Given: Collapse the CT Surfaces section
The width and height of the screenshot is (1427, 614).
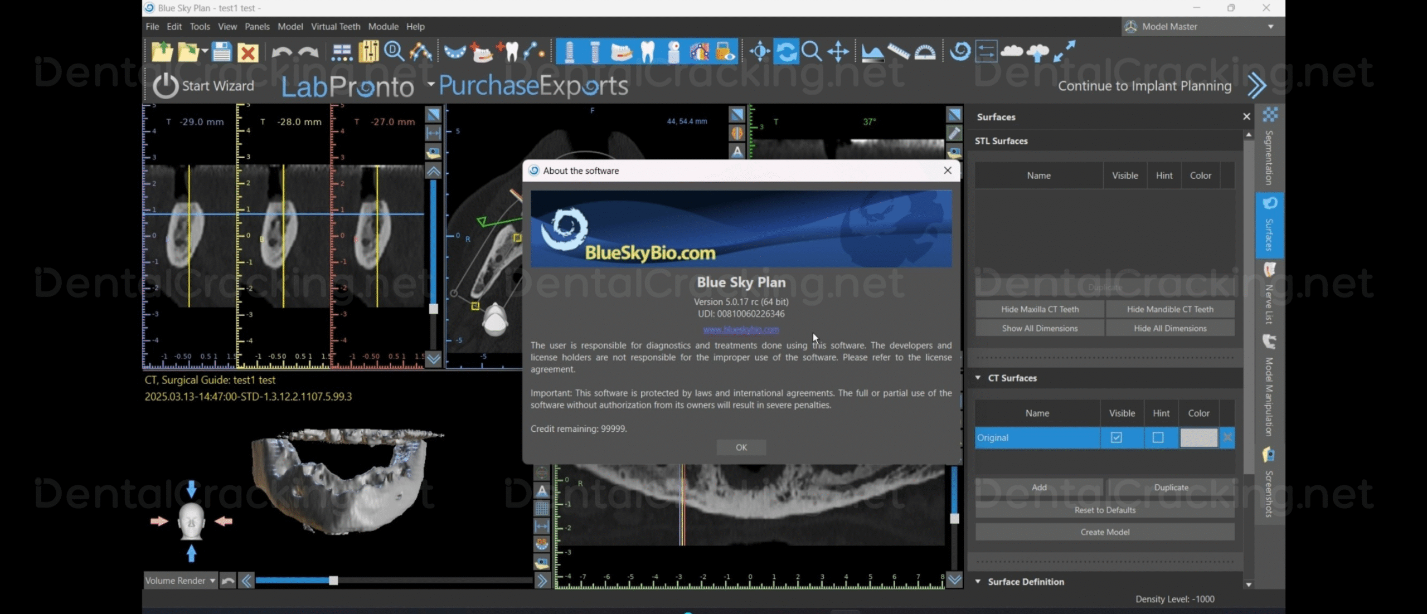Looking at the screenshot, I should pyautogui.click(x=978, y=378).
